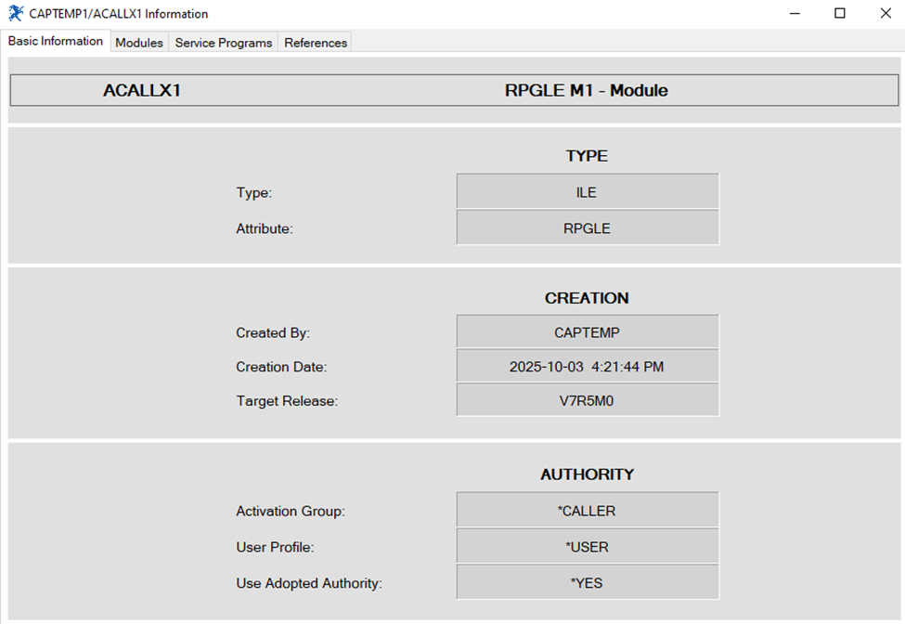Click the application icon in the title bar
Viewport: 905px width, 624px height.
point(16,14)
